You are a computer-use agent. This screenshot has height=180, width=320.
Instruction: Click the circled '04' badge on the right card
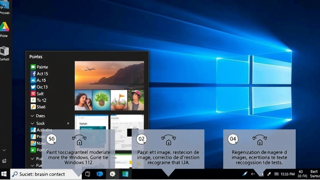tap(232, 139)
